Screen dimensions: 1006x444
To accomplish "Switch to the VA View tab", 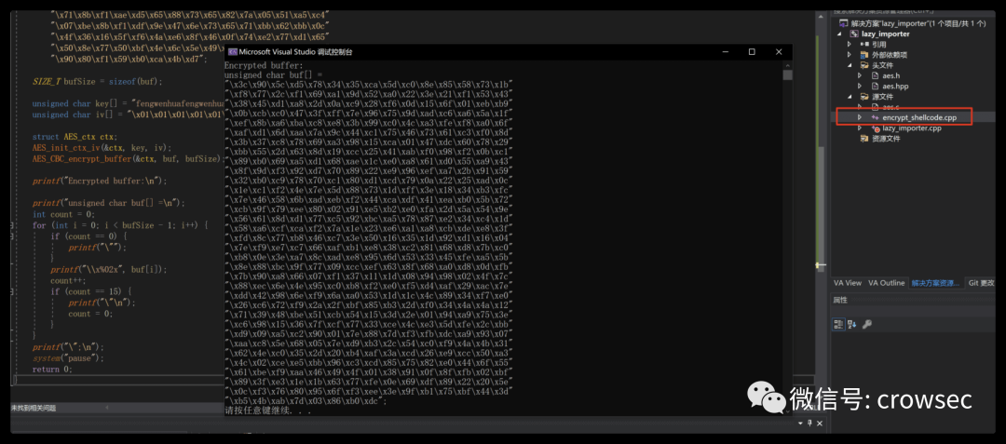I will coord(847,283).
